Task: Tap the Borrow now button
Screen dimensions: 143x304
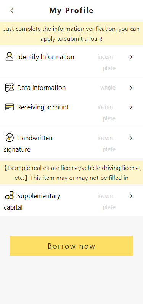Action: [x=71, y=246]
